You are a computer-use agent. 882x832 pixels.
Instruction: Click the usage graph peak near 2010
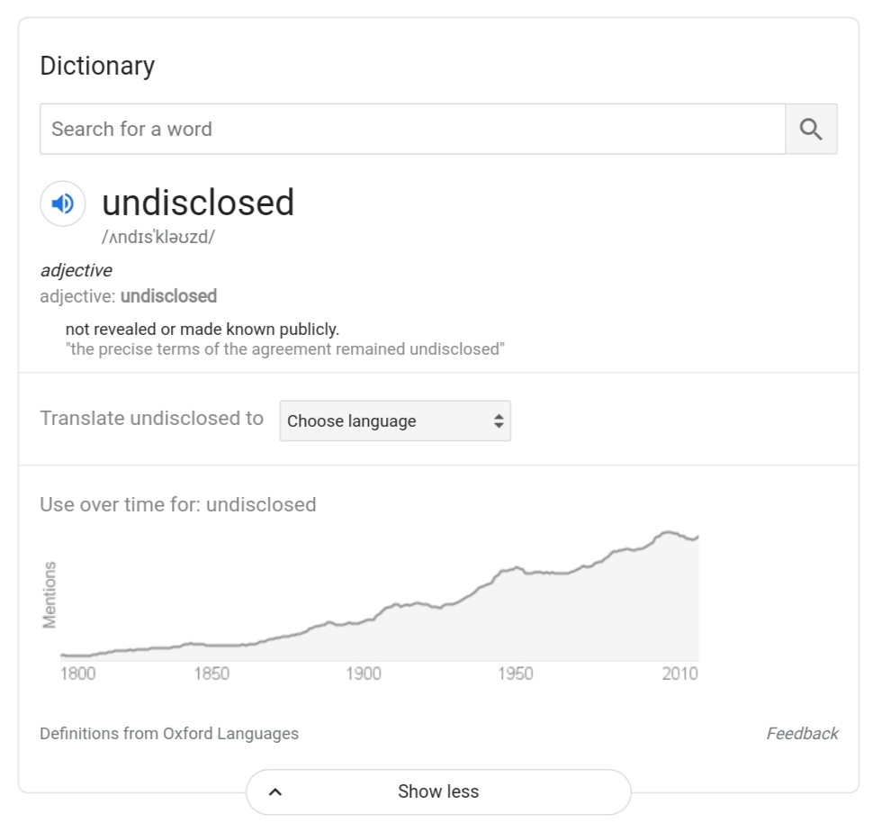(668, 533)
